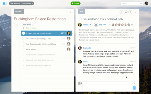Viewport: 151px width, 94px height.
Task: Click the app logo in top-left corner
Action: point(5,3)
